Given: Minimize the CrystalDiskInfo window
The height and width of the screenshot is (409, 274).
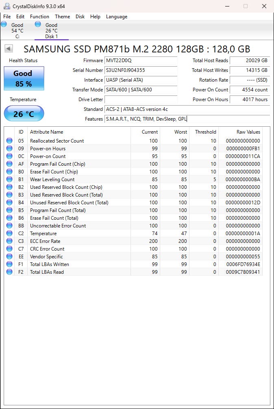Looking at the screenshot, I should click(x=227, y=6).
